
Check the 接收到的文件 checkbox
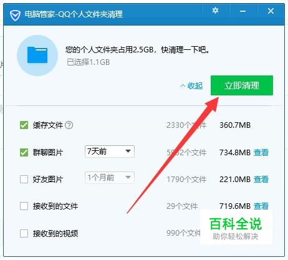click(24, 206)
